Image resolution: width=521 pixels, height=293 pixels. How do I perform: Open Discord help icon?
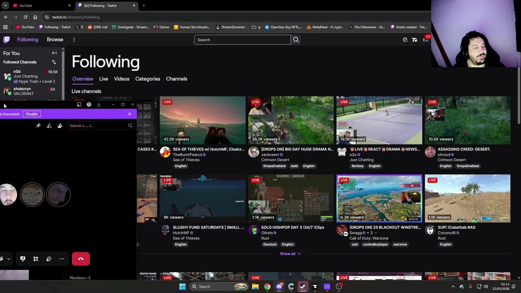point(89,105)
